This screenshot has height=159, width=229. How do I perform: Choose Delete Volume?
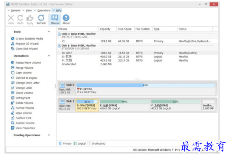point(22,103)
